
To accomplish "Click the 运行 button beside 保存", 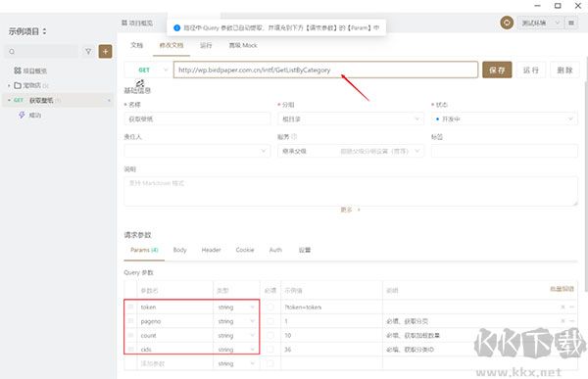I will tap(530, 71).
